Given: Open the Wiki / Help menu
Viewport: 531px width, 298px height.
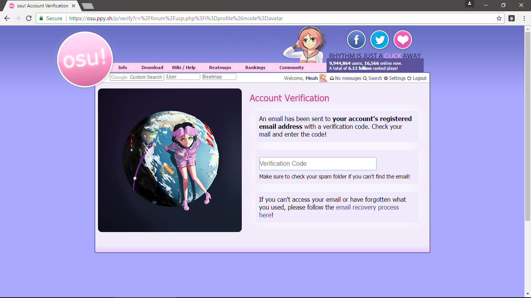Looking at the screenshot, I should (x=184, y=68).
